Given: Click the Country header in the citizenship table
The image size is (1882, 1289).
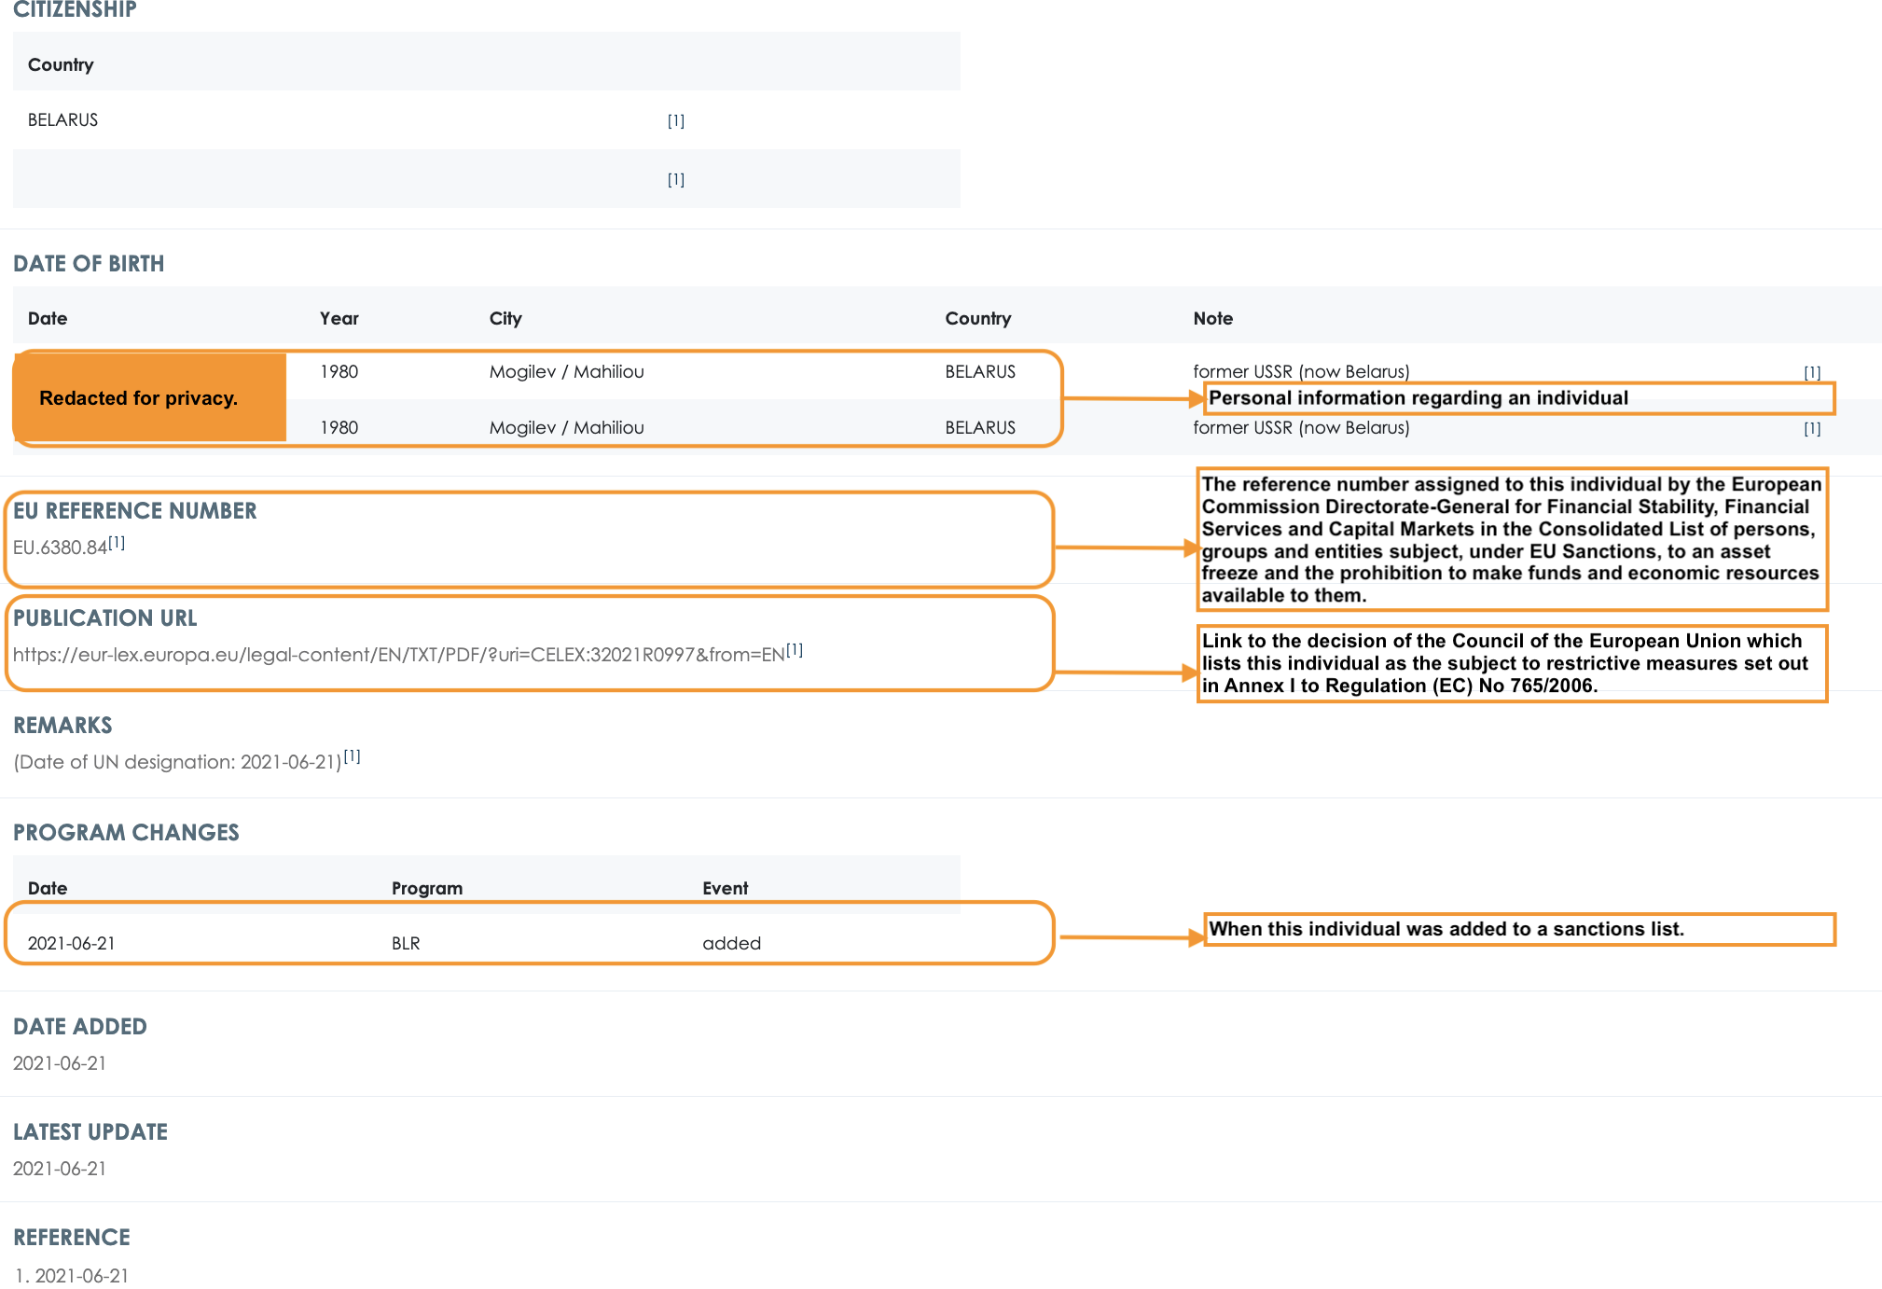Looking at the screenshot, I should 61,64.
